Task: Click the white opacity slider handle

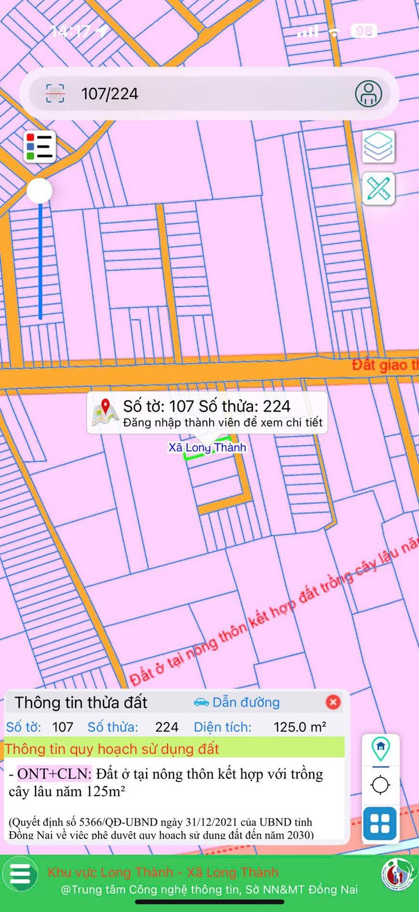Action: click(x=40, y=191)
